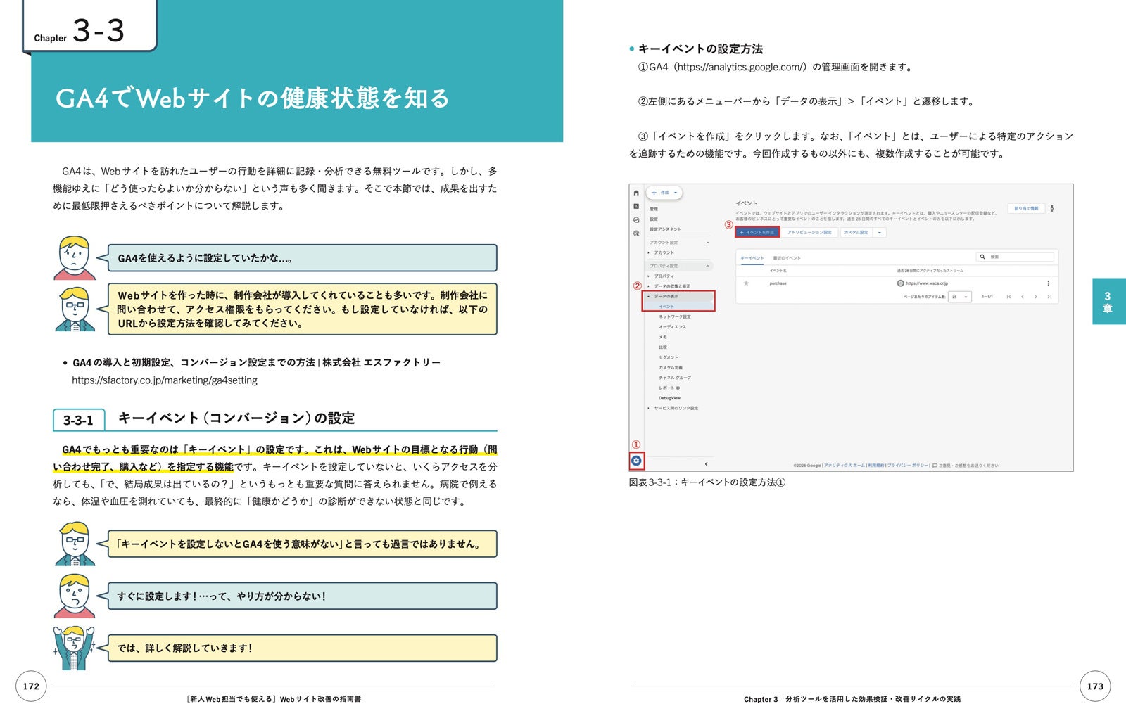Click the blue Admin gear icon
The image size is (1126, 723).
pyautogui.click(x=636, y=461)
